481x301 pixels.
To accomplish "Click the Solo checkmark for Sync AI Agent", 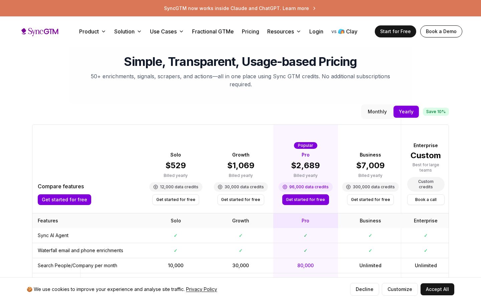I will (x=176, y=235).
